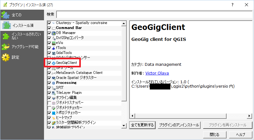This screenshot has width=254, height=140.
Task: Toggle the Processing plugin checkbox
Action: (x=49, y=83)
